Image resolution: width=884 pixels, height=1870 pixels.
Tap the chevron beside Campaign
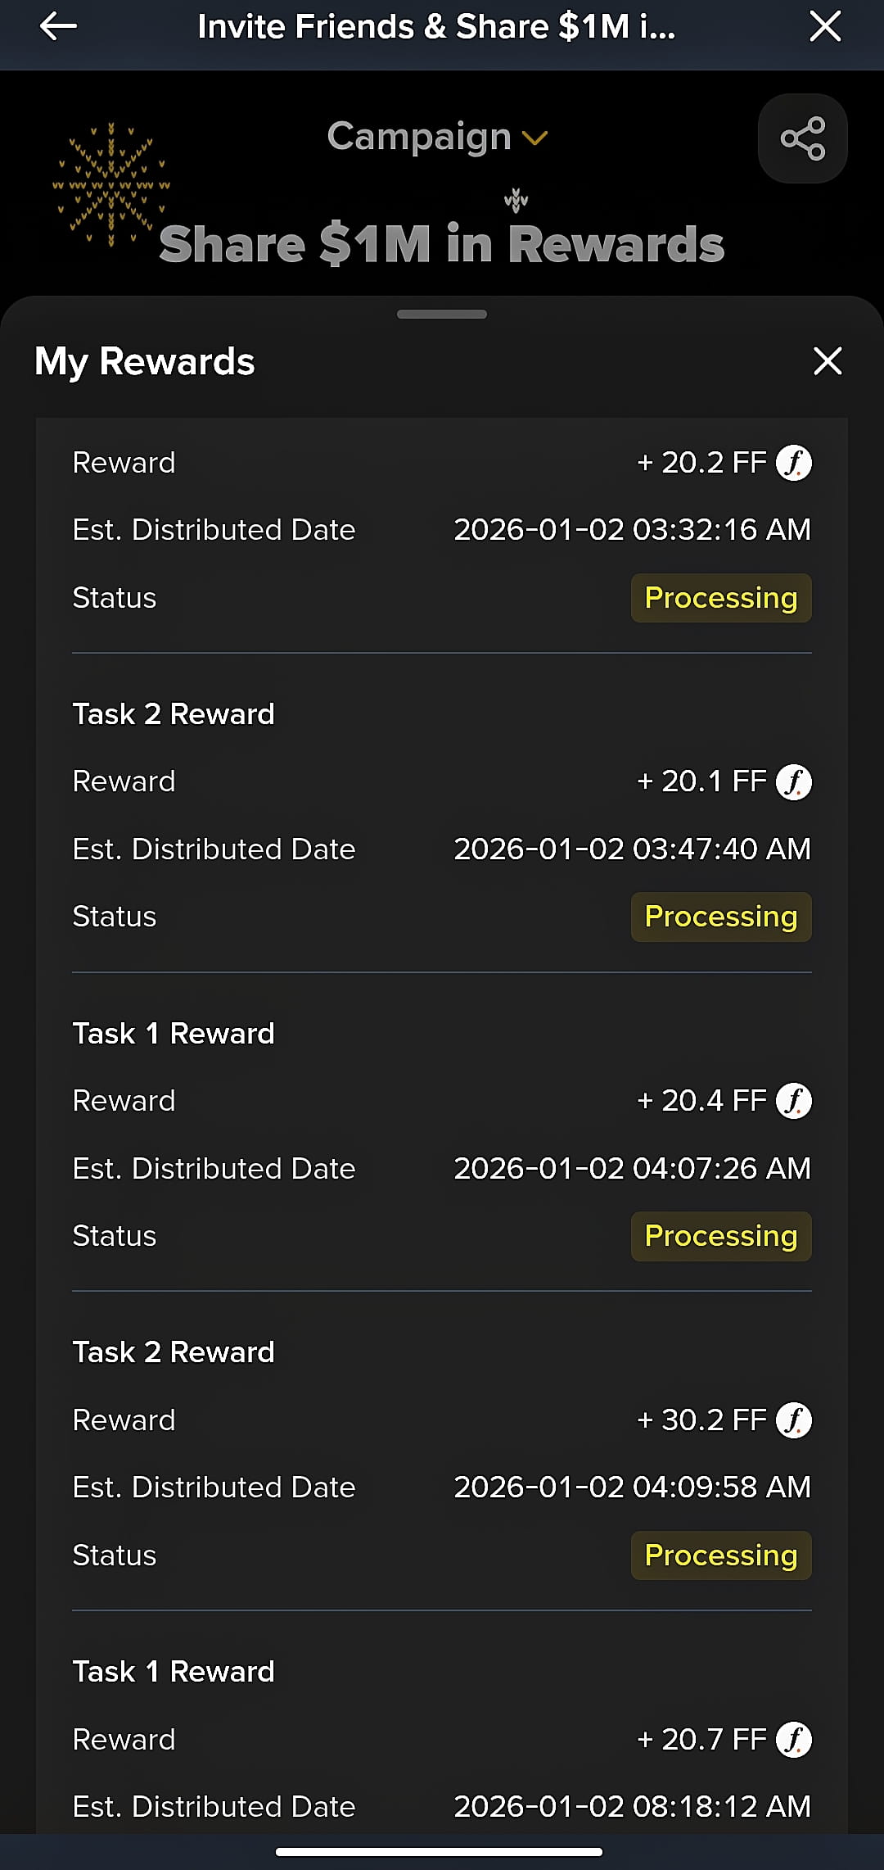534,138
